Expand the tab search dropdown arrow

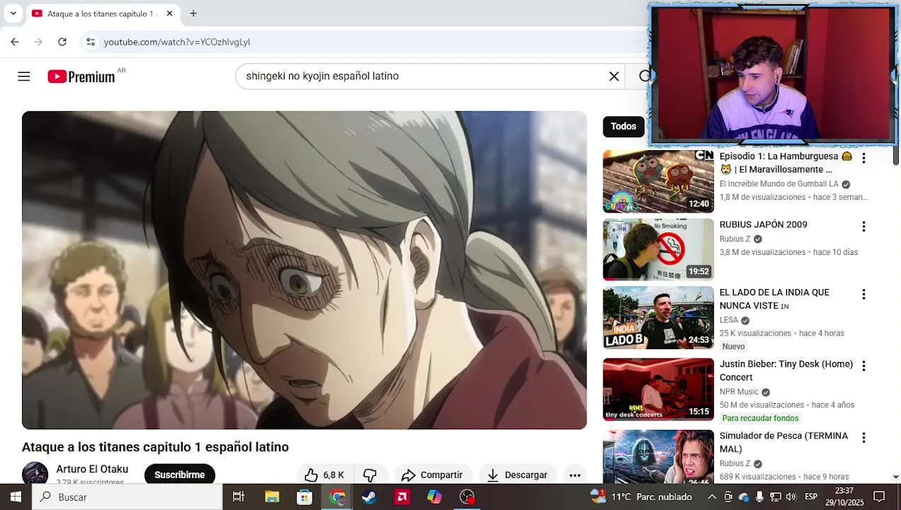13,13
